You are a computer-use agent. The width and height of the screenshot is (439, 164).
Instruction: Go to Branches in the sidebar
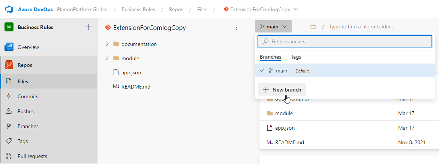pos(28,126)
